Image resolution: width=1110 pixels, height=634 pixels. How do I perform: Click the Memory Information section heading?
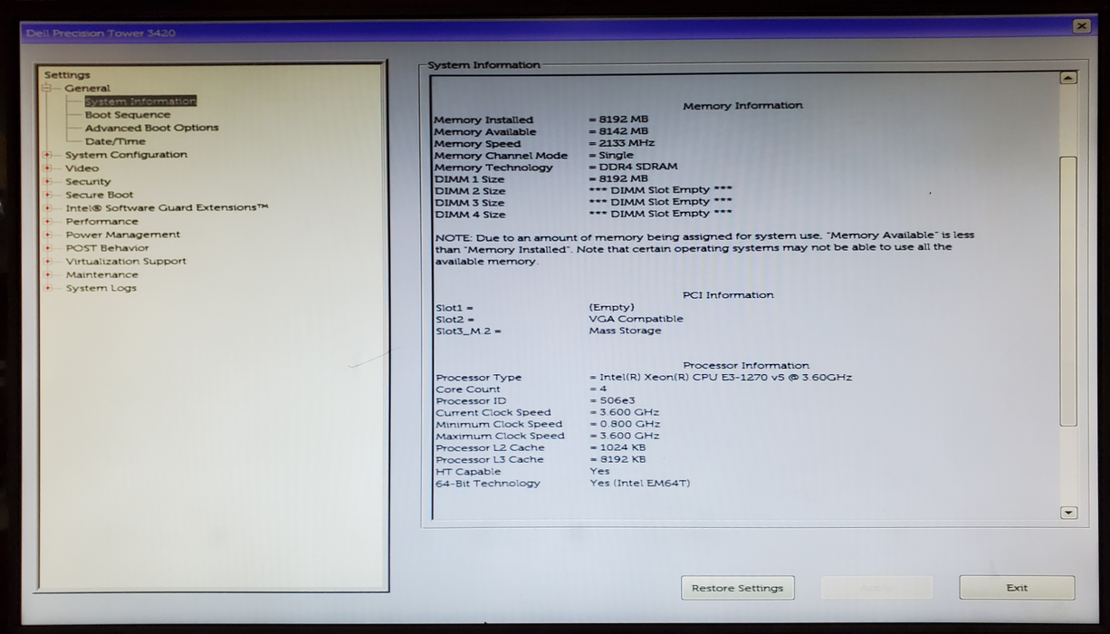(x=742, y=106)
